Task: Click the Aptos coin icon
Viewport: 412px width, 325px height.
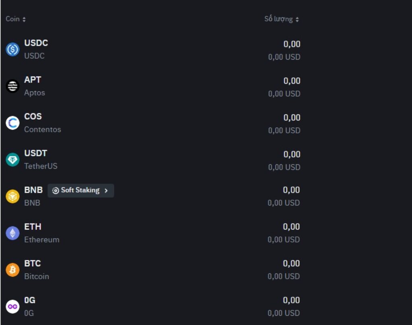Action: point(12,86)
